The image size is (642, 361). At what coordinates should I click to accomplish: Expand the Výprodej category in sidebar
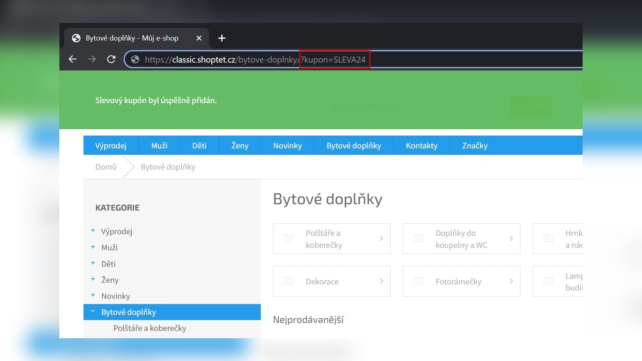93,231
